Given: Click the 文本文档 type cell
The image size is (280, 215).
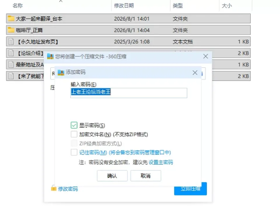Looking at the screenshot, I should tap(183, 42).
